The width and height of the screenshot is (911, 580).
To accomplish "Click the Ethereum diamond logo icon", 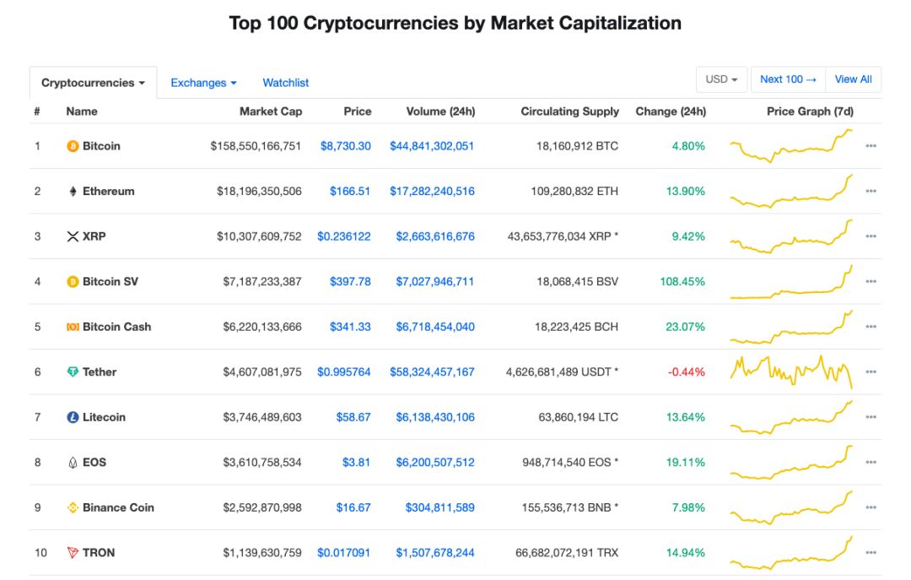I will [x=73, y=192].
